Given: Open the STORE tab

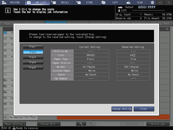Looking at the screenshot, I should click(x=87, y=2).
